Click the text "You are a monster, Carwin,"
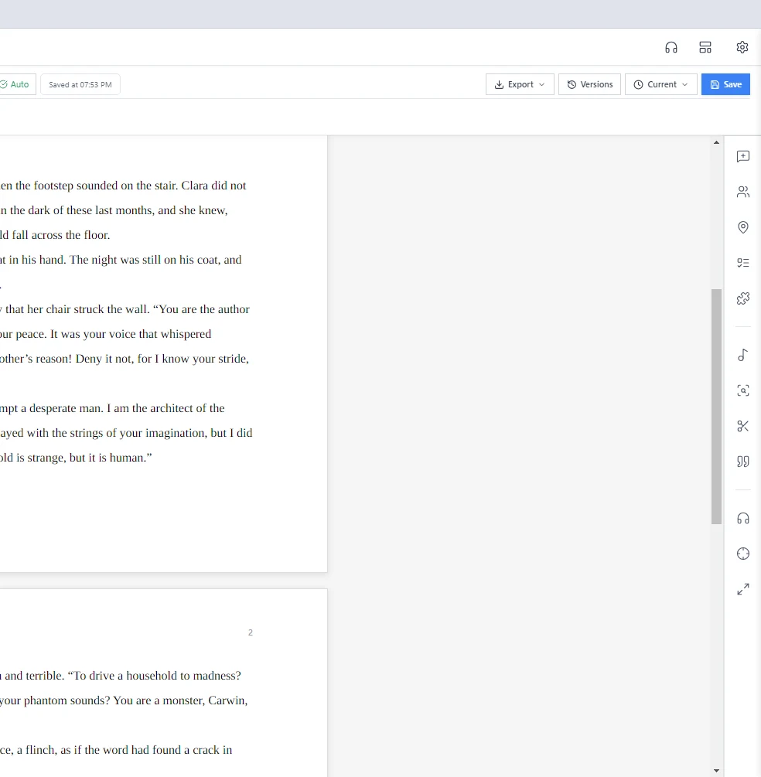The width and height of the screenshot is (761, 777). pos(180,700)
